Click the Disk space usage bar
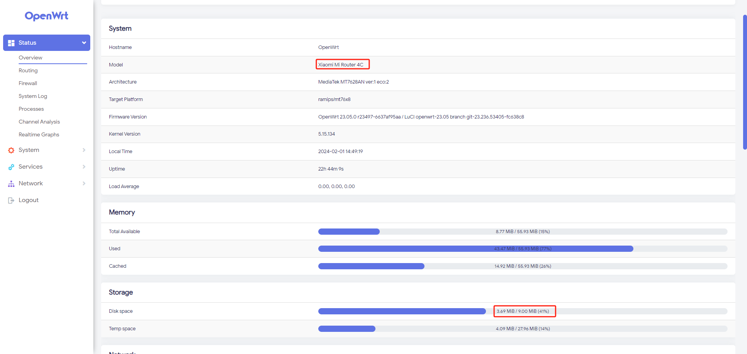Viewport: 747px width, 354px height. point(402,311)
